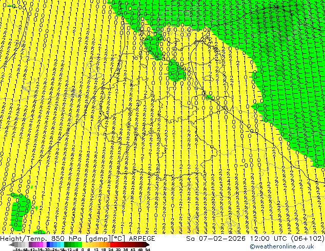Click the bright green segment of temperature legend
The height and width of the screenshot is (251, 325).
[x=80, y=244]
